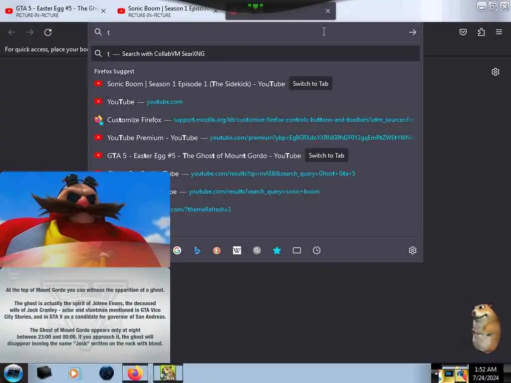Open the Pocket save icon

click(463, 32)
